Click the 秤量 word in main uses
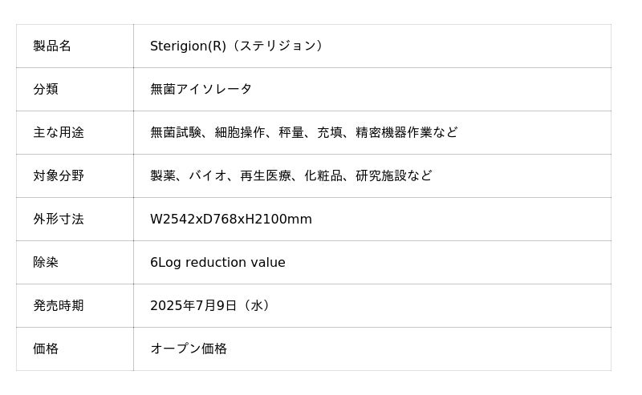Viewport: 642px width, 395px height. click(x=291, y=132)
